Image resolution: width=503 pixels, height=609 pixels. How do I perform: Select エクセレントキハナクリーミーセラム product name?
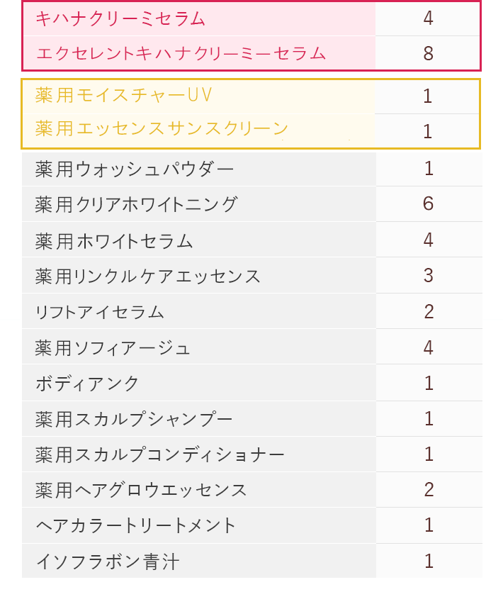181,53
